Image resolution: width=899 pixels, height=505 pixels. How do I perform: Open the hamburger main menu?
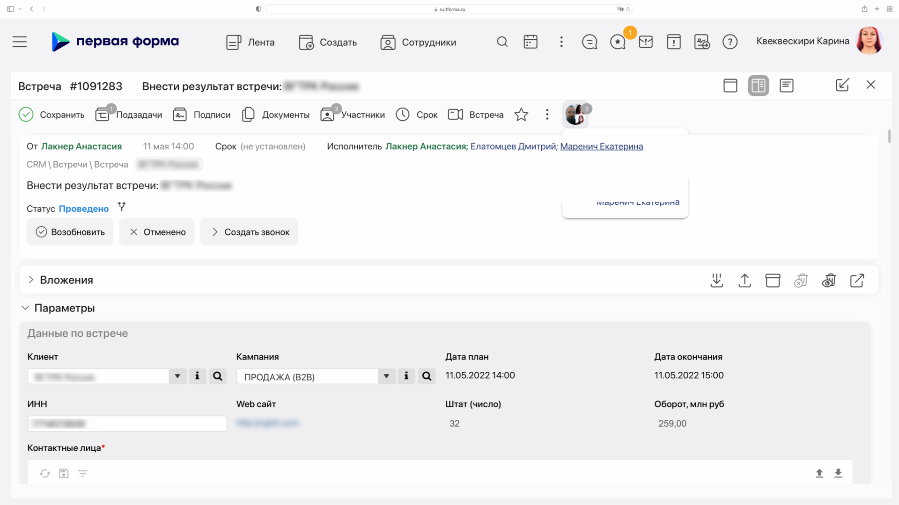click(20, 42)
